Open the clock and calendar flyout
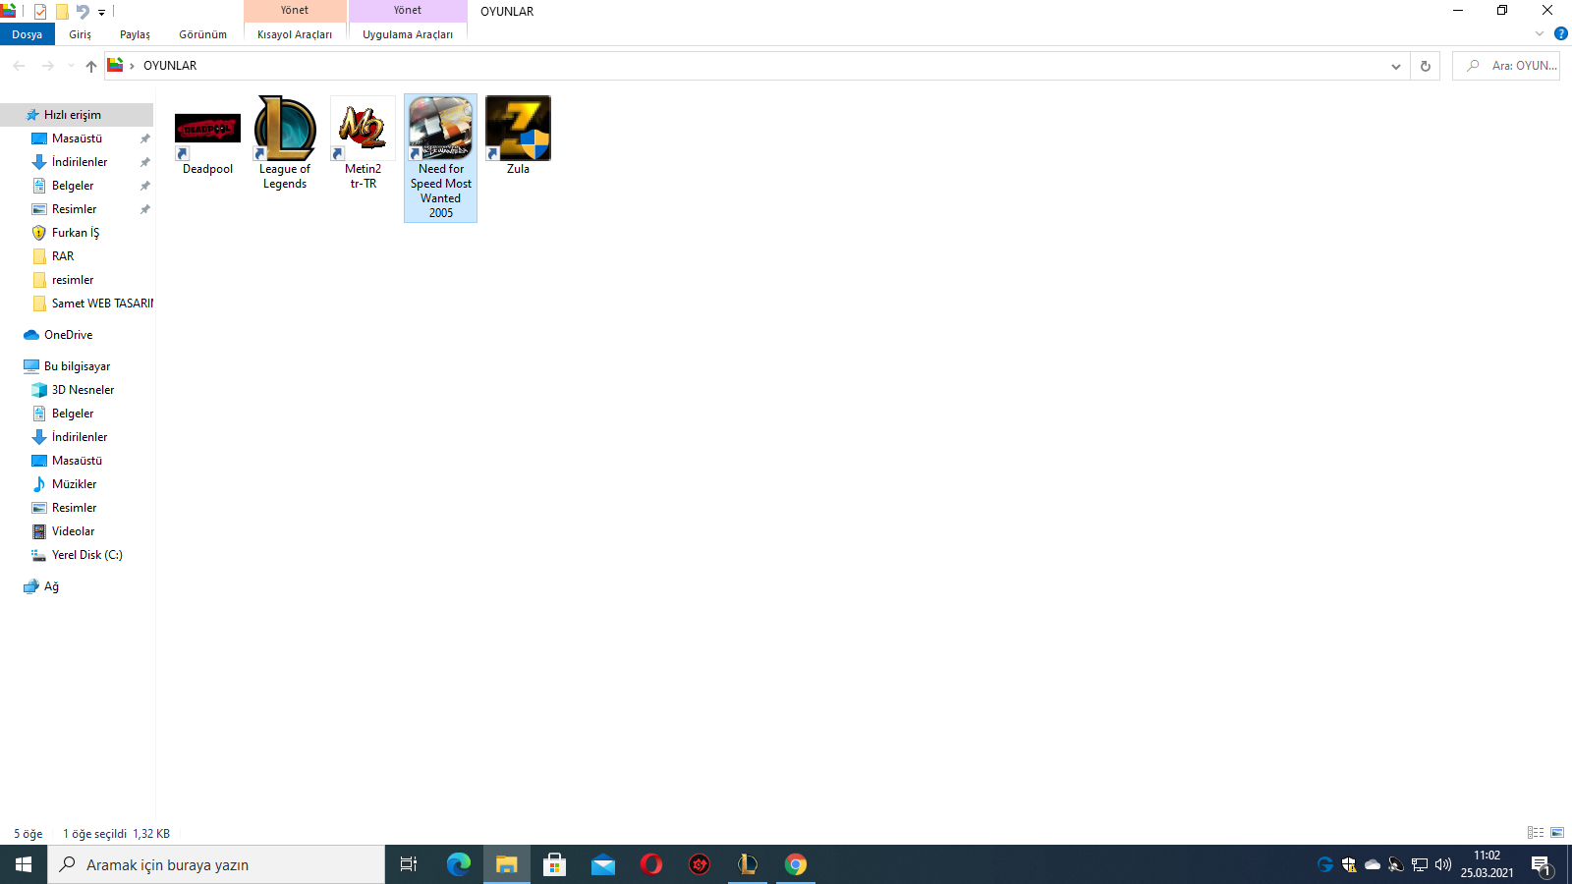The image size is (1572, 884). click(x=1487, y=864)
